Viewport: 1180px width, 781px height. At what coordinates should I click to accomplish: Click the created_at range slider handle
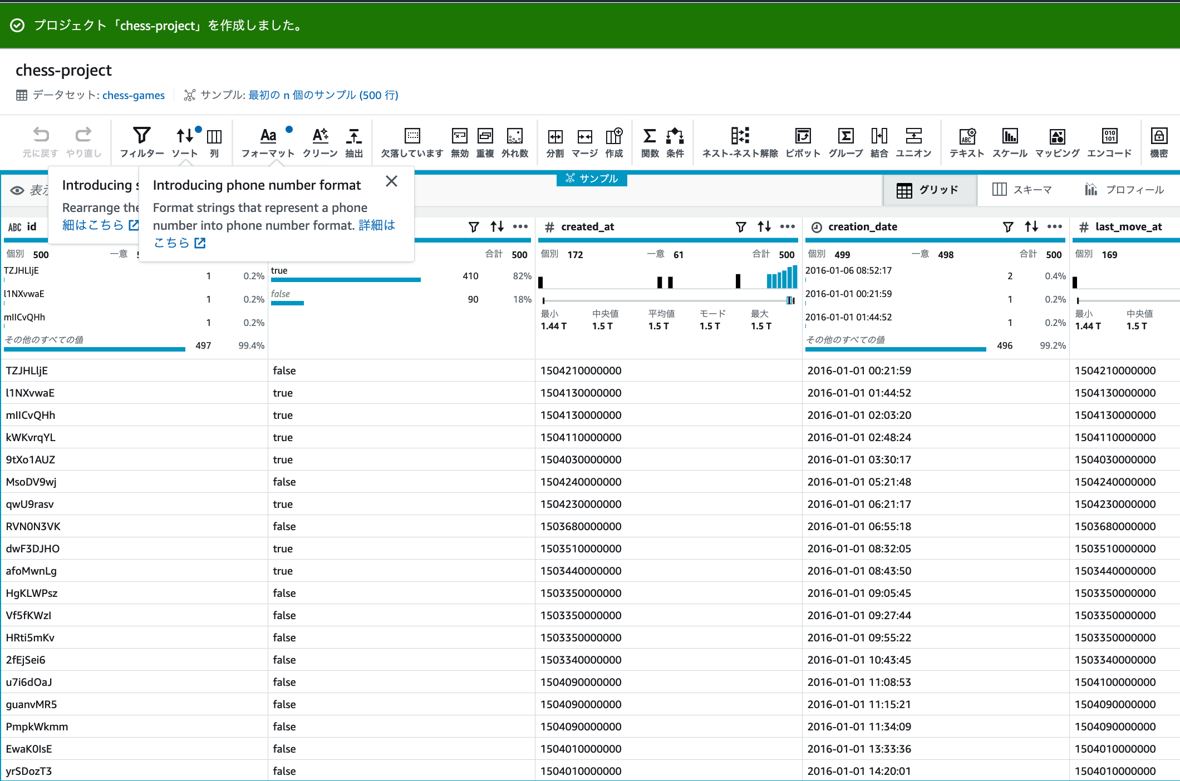click(790, 300)
